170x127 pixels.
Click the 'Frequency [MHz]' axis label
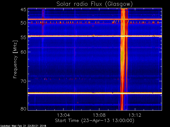tap(15, 59)
